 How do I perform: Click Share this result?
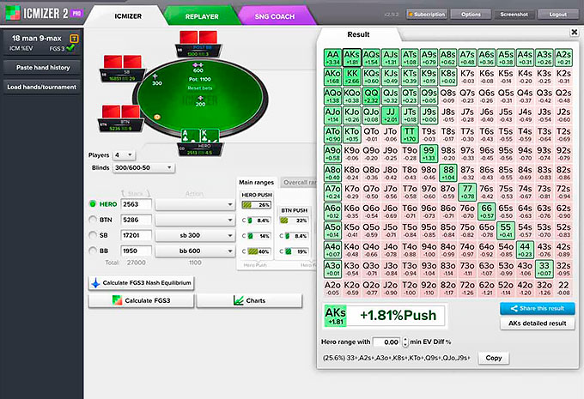(537, 309)
